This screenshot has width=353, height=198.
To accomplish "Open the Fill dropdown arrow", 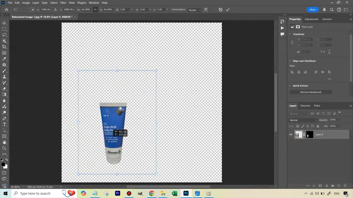I will (339, 126).
